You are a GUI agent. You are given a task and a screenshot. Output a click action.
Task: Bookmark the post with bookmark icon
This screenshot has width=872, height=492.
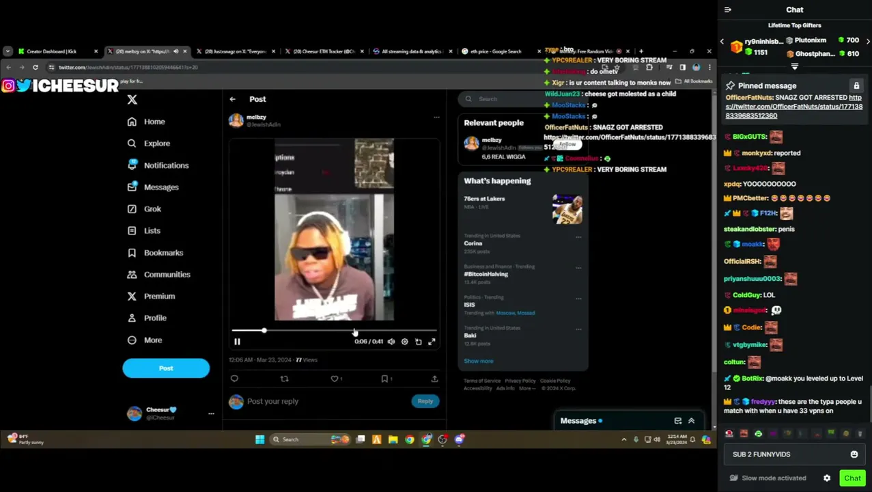384,379
